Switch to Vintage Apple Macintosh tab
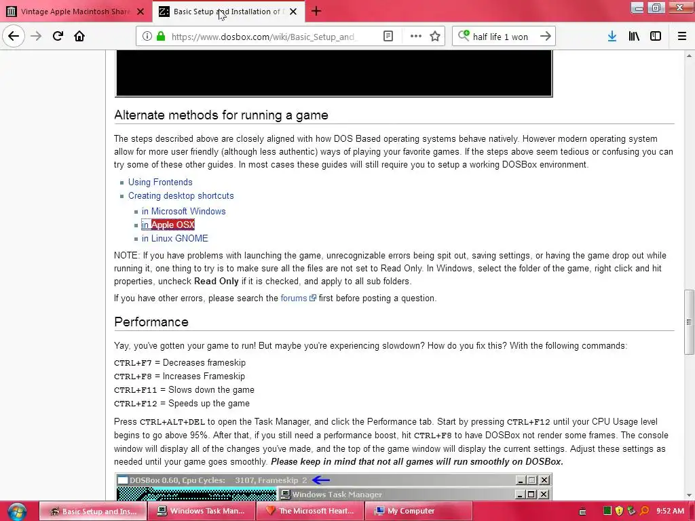Viewport: 695px width, 521px height. [x=75, y=12]
